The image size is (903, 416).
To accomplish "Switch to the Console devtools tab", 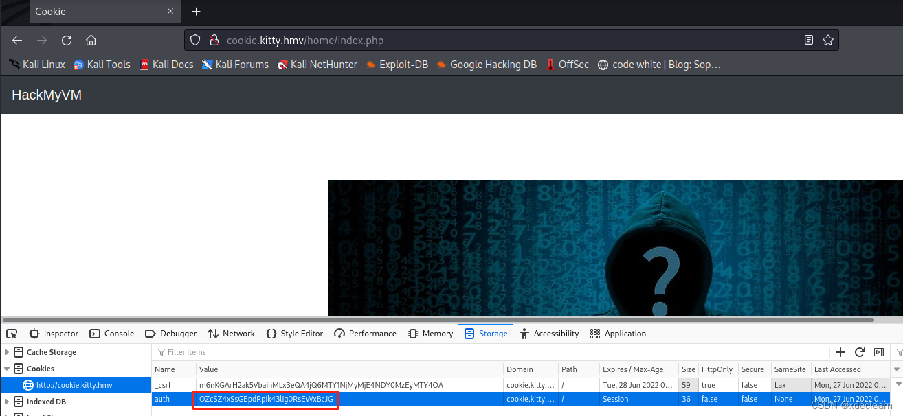I will (112, 334).
